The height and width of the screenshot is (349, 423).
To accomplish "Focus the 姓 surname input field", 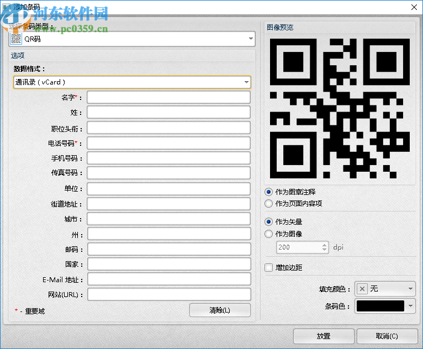I will coord(168,112).
